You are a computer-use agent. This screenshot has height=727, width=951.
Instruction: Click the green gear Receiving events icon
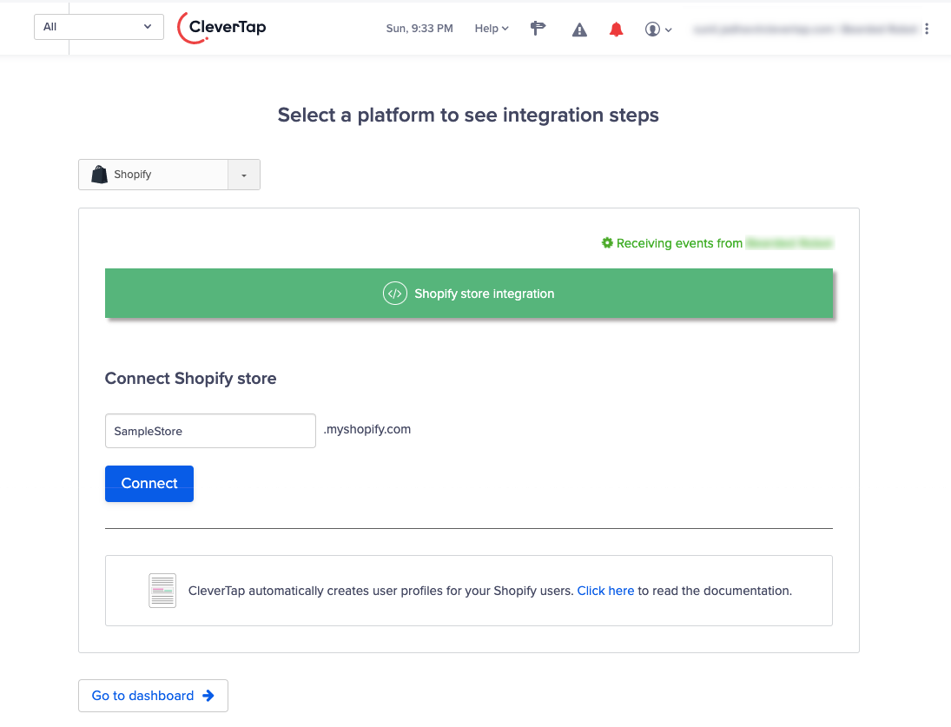[x=607, y=243]
